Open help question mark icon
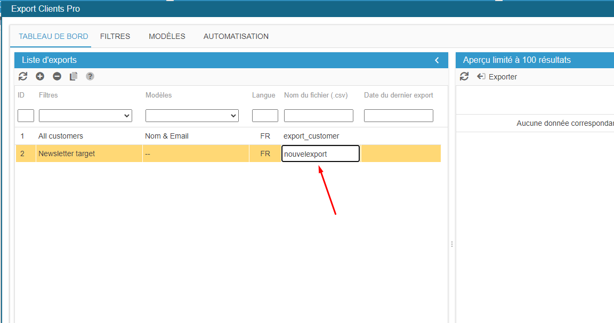Image resolution: width=614 pixels, height=323 pixels. pyautogui.click(x=90, y=76)
